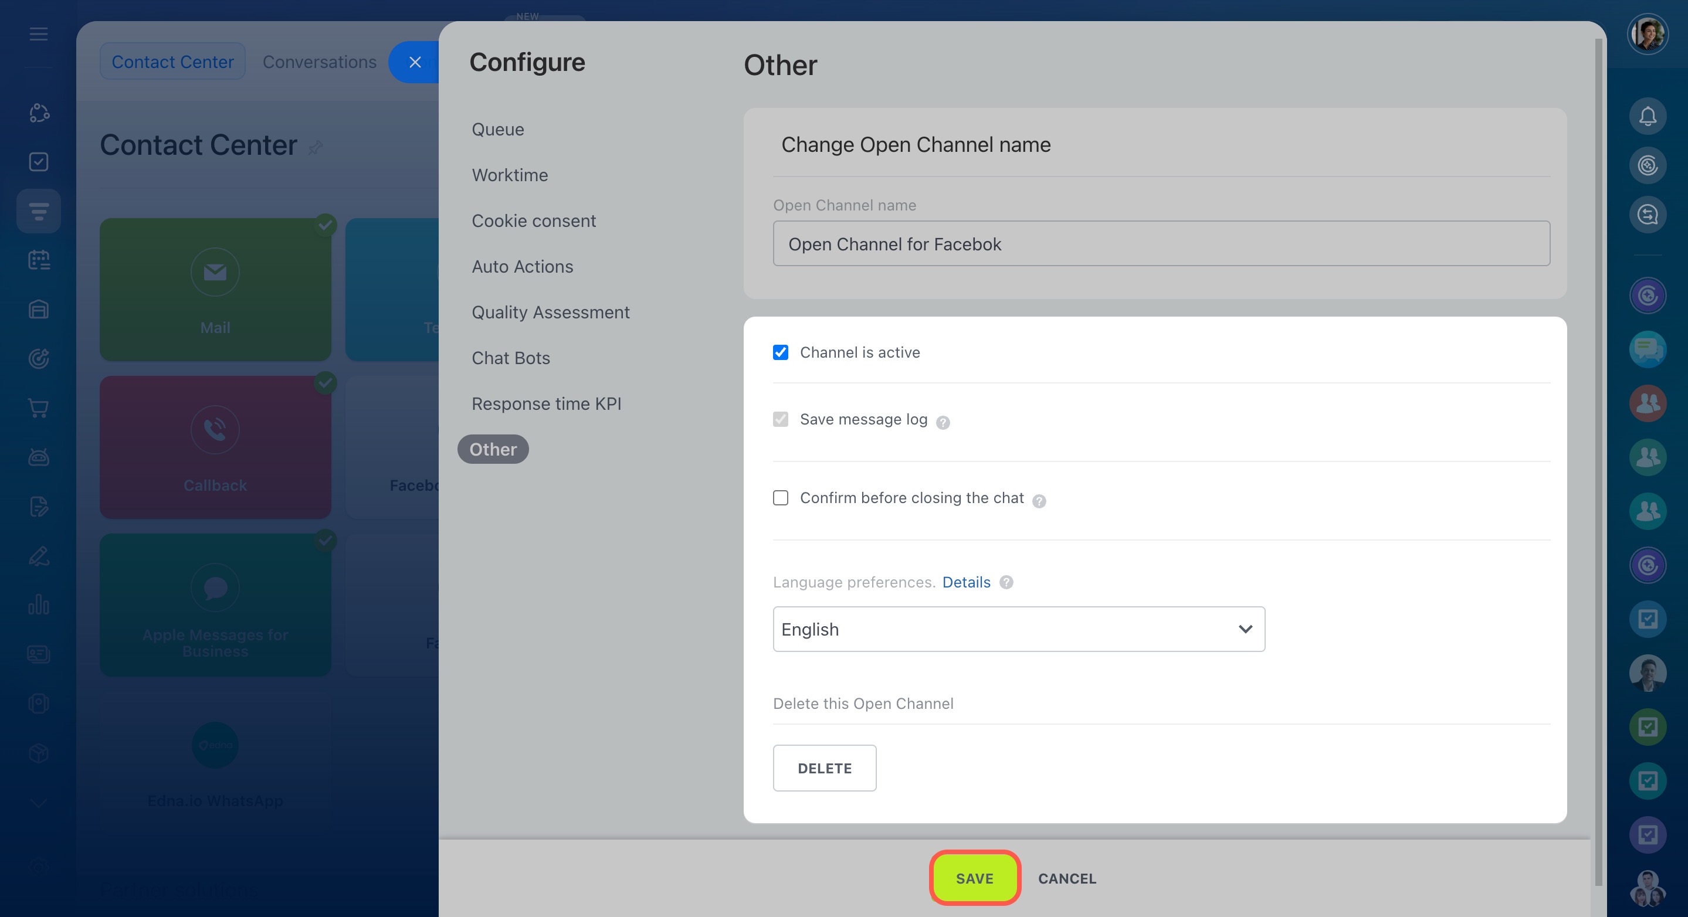Viewport: 1688px width, 917px height.
Task: Expand left sidebar with bottom chevron
Action: point(39,803)
